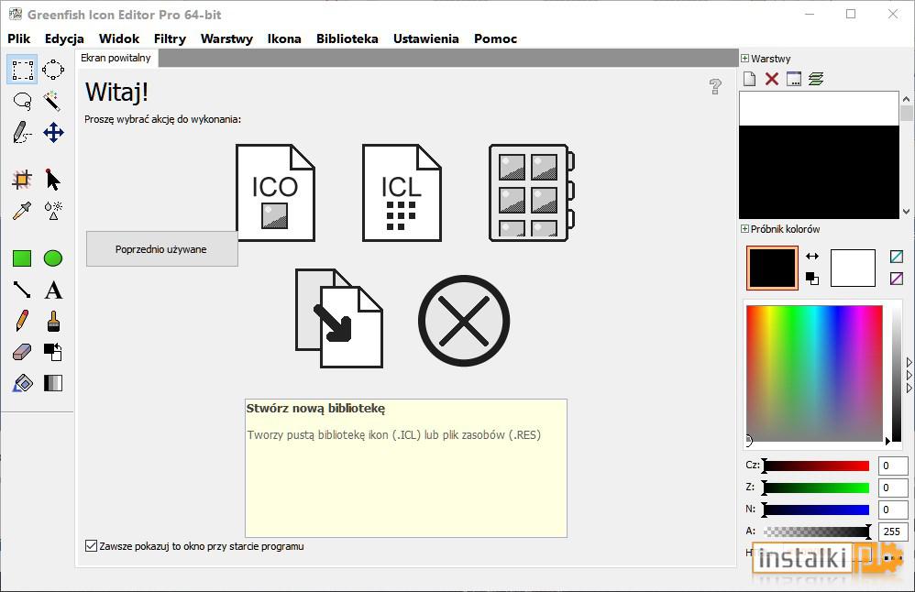Pick a color in the rainbow spectrum
Image resolution: width=915 pixels, height=592 pixels.
tap(814, 373)
